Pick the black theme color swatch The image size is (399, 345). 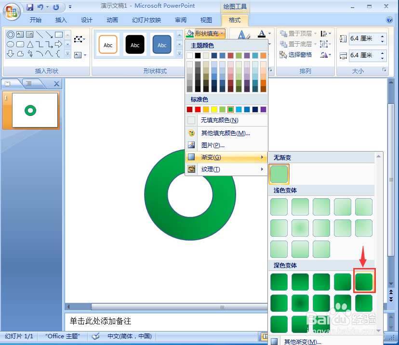point(198,55)
